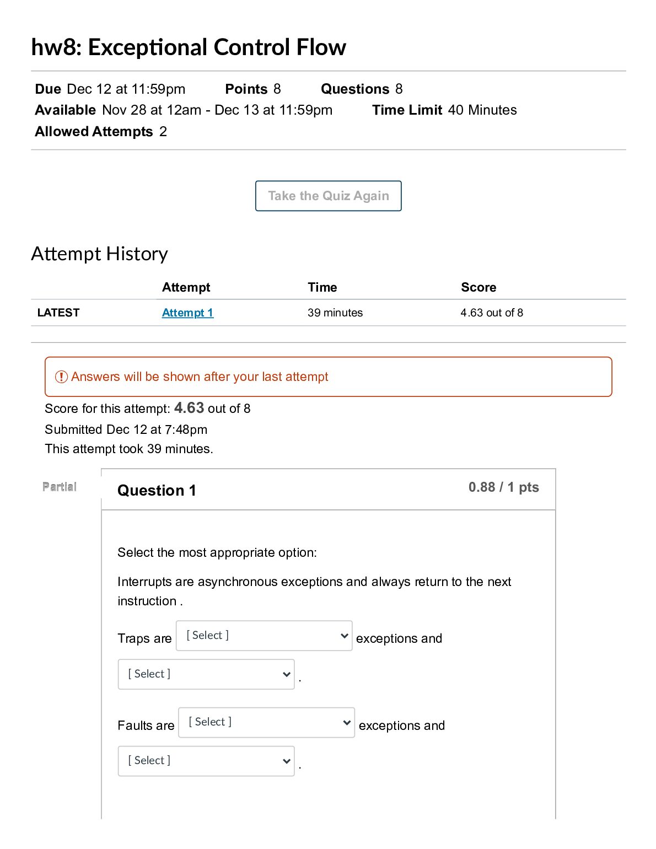Click the chevron arrow on the Traps are dropdown
The height and width of the screenshot is (849, 656).
[x=344, y=636]
